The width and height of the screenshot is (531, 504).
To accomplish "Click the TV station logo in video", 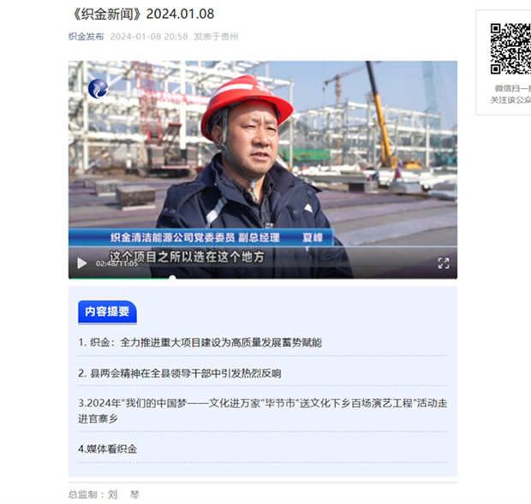I will [x=98, y=89].
